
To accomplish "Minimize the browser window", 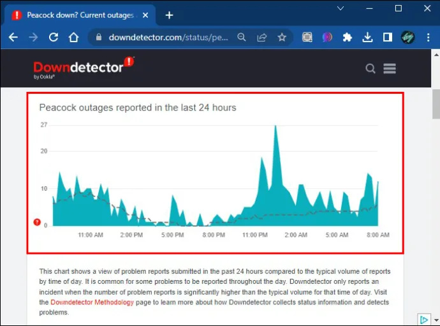I will [x=370, y=8].
